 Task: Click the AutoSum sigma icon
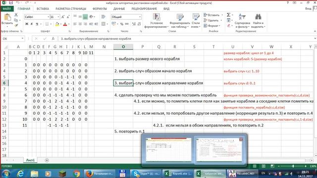point(228,15)
